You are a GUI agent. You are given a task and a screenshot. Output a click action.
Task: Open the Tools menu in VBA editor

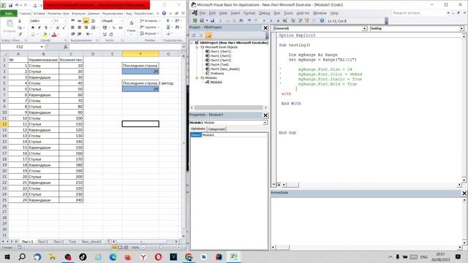pyautogui.click(x=288, y=13)
